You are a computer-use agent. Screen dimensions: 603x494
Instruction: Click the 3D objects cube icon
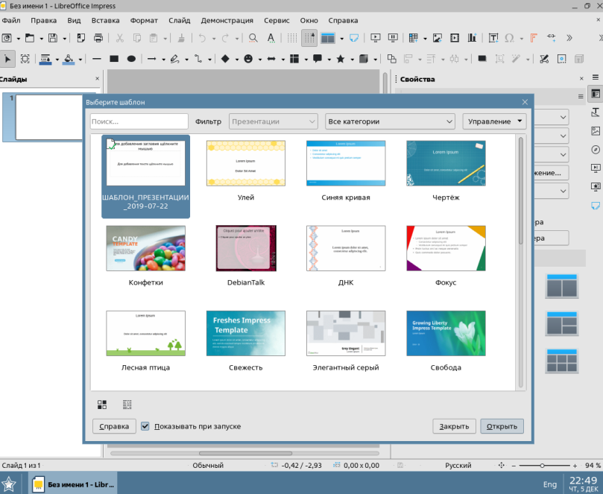coord(364,59)
